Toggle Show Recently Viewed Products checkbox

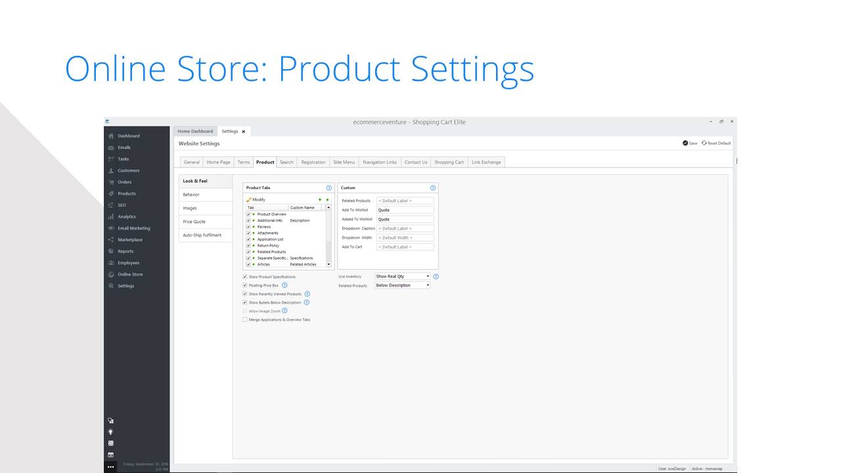245,294
